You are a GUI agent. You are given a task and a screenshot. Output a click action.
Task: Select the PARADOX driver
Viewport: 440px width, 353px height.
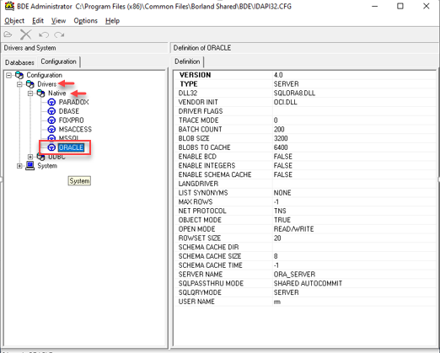(x=73, y=102)
